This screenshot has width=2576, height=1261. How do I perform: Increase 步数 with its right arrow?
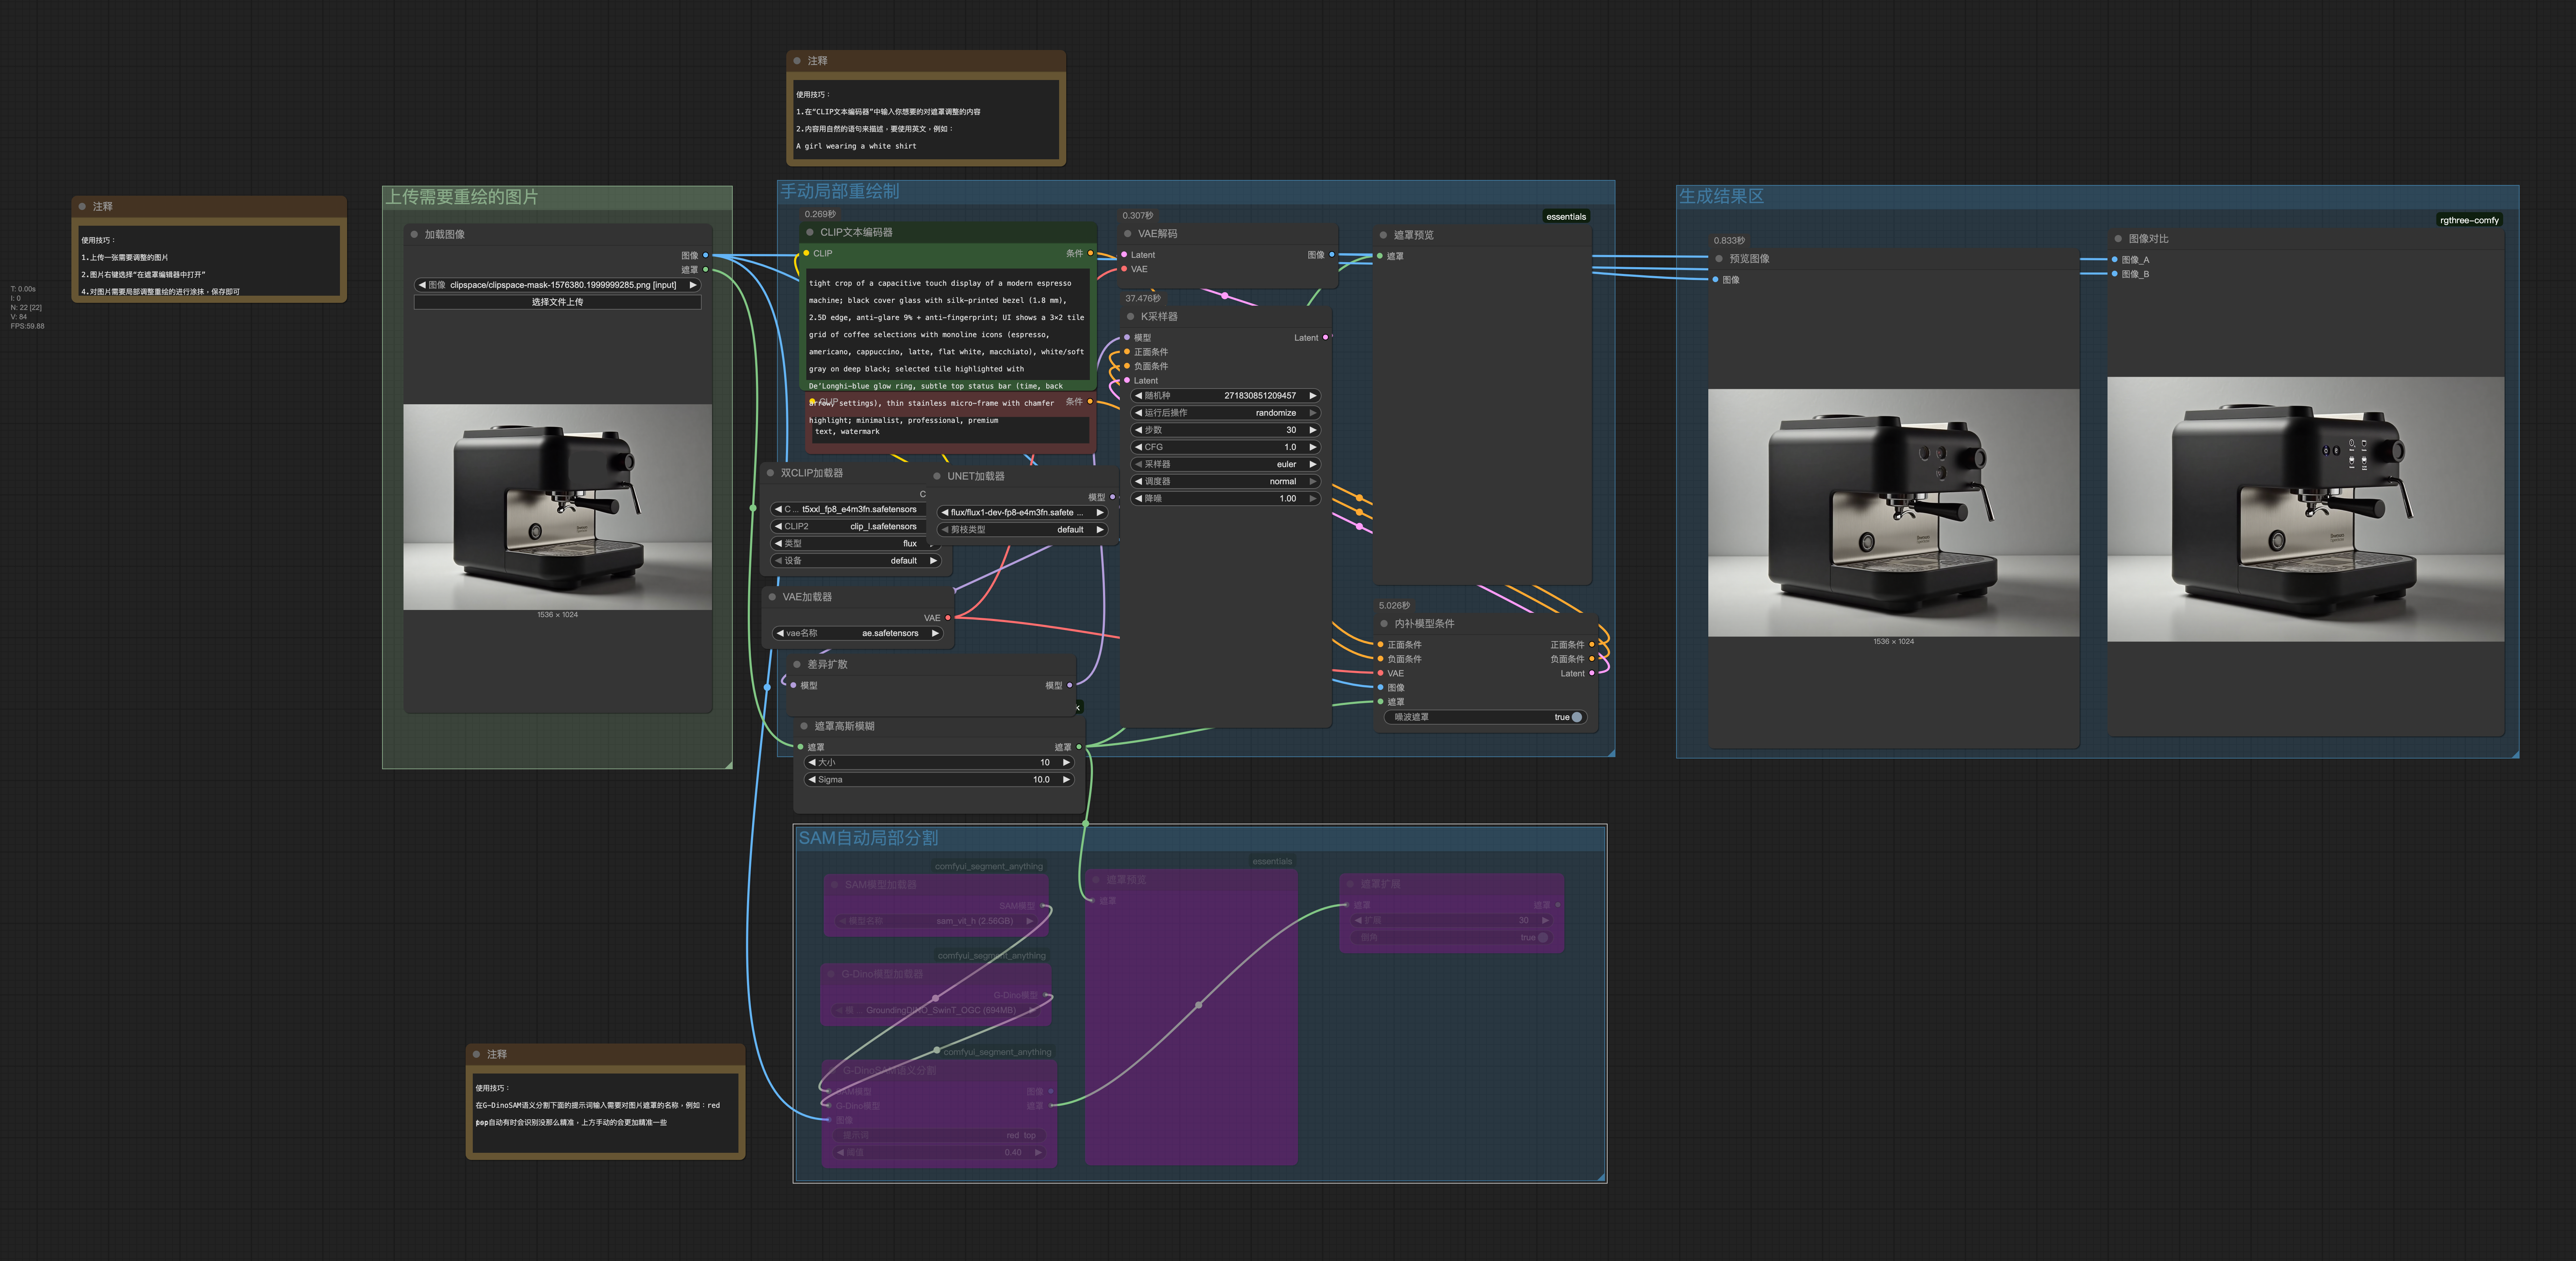pos(1313,430)
